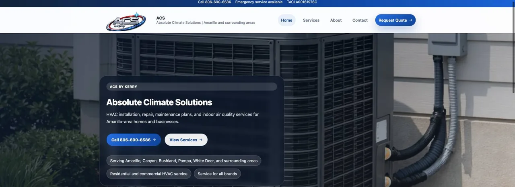This screenshot has height=187, width=515.
Task: Click the Request Quote button
Action: 395,20
